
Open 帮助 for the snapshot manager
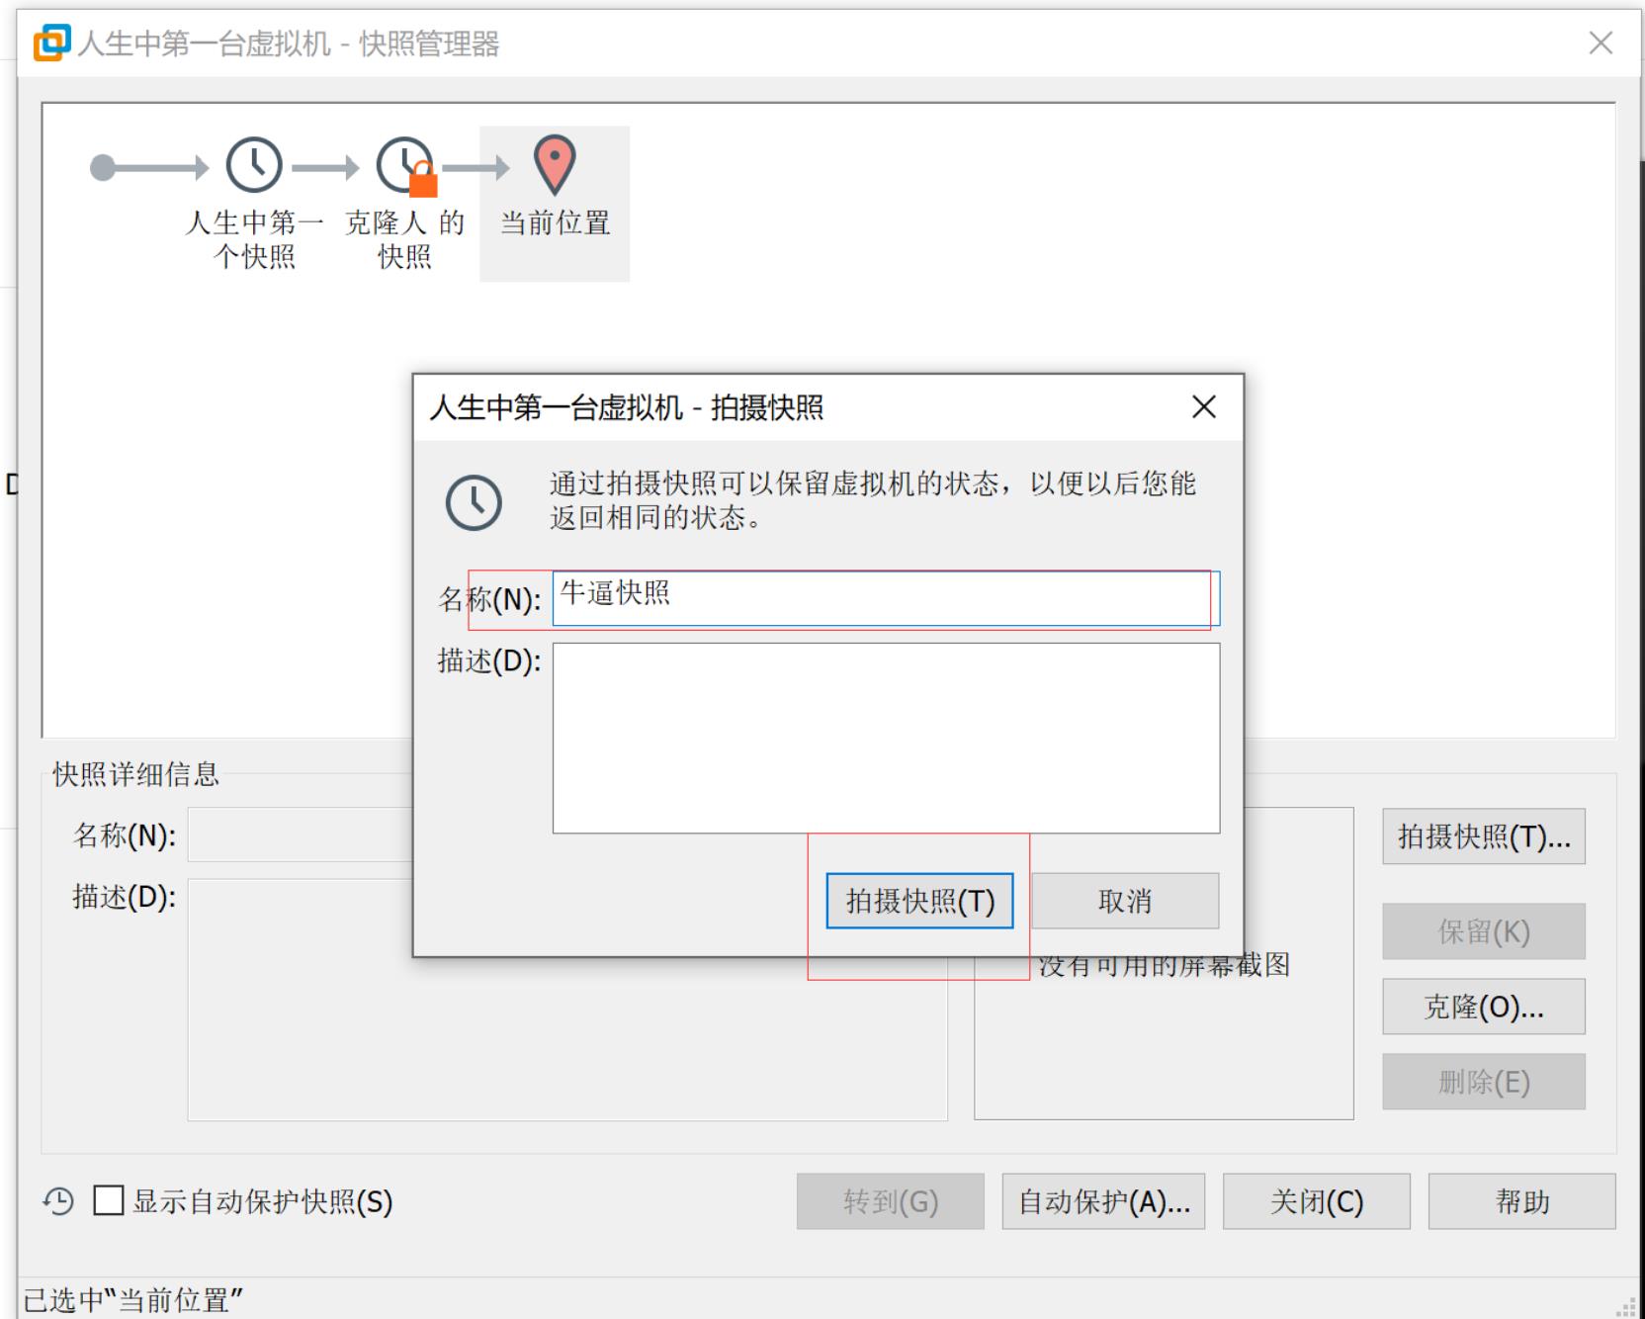click(1522, 1201)
